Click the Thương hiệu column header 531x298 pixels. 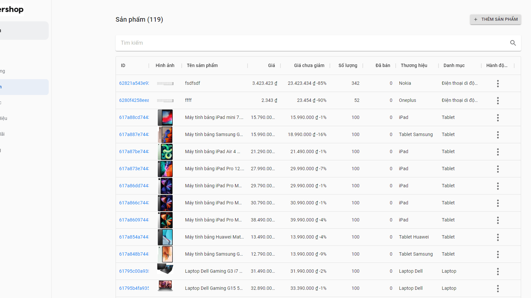click(414, 65)
